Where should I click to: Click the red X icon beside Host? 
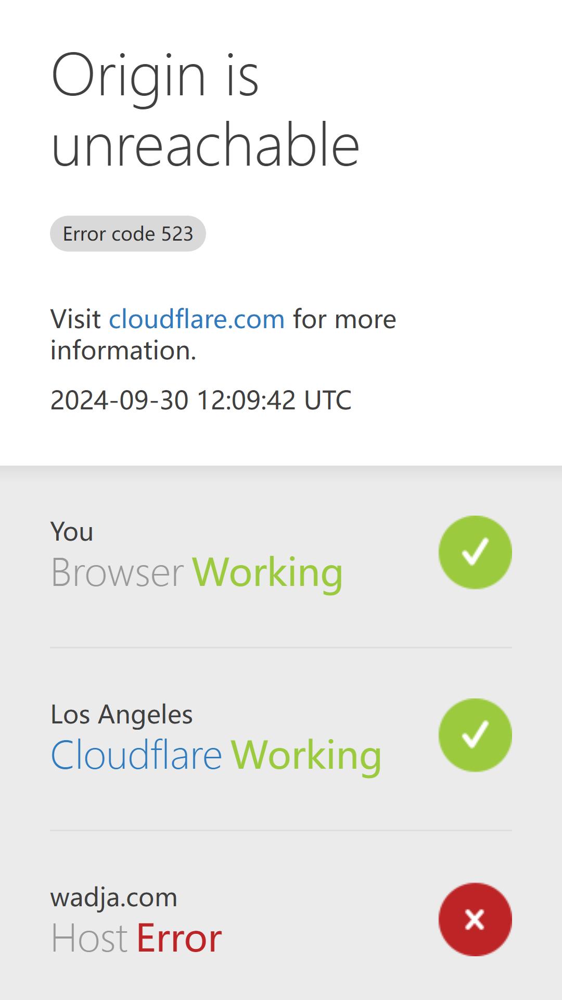475,919
